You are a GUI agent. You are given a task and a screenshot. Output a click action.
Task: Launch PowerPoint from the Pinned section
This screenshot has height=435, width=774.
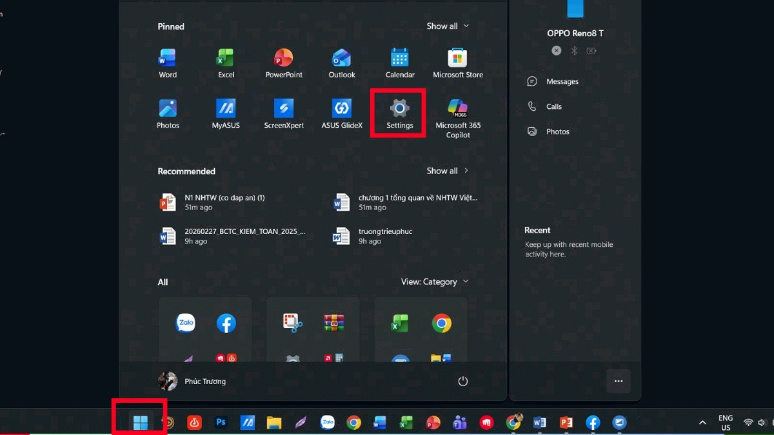tap(284, 63)
